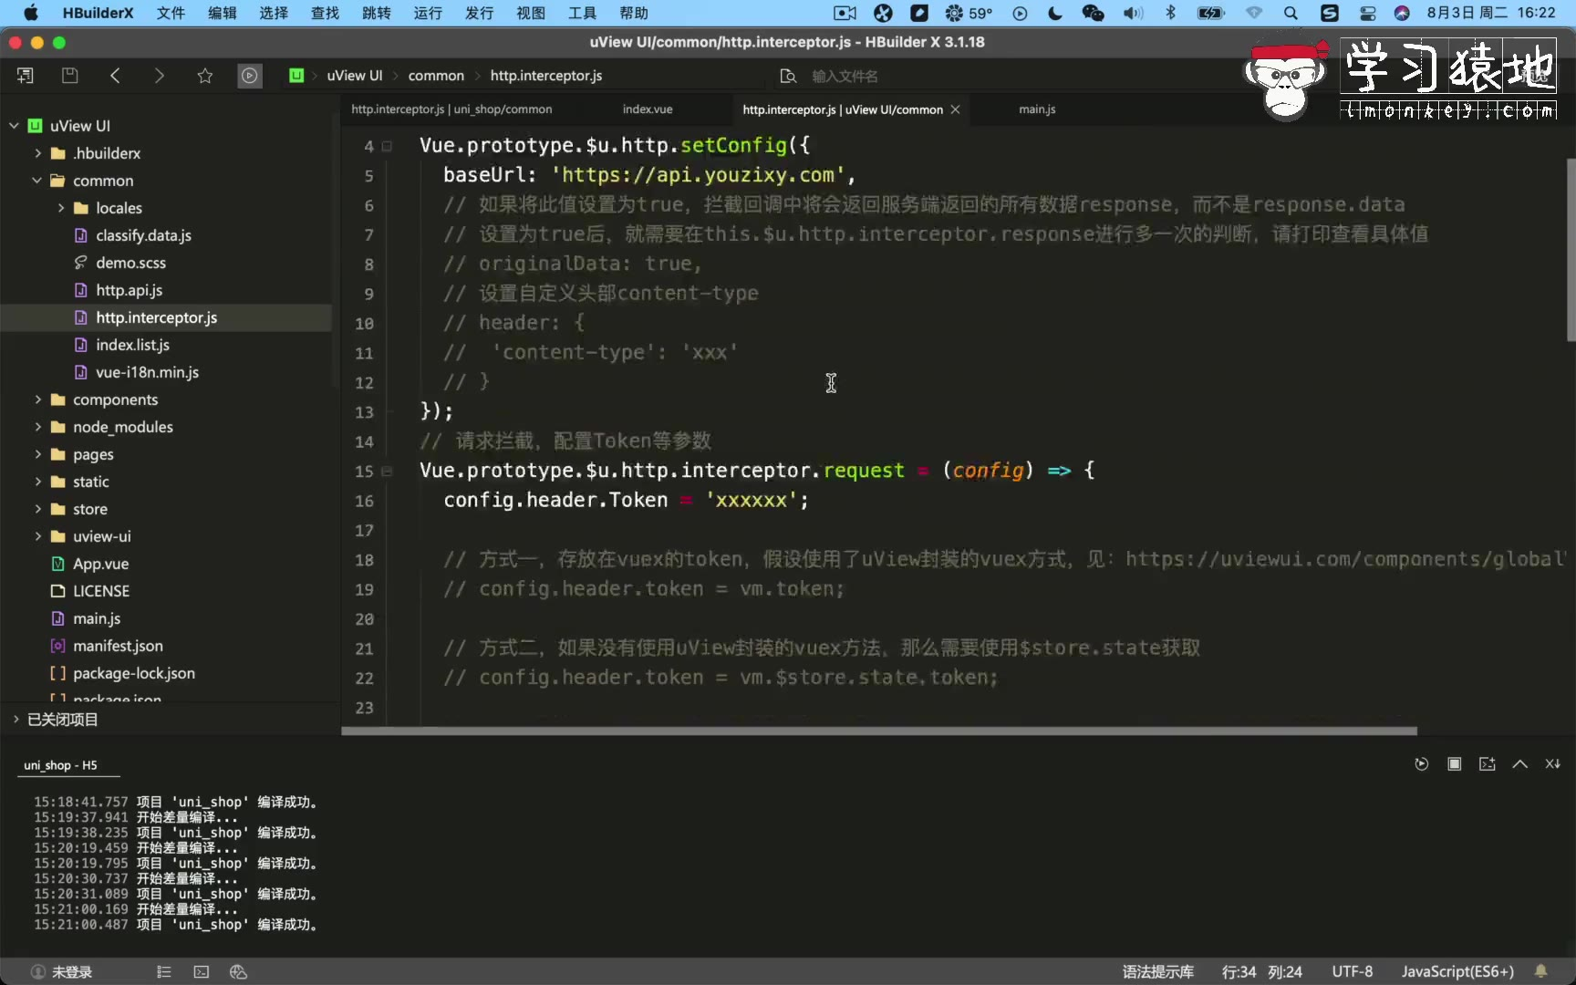The image size is (1576, 985).
Task: Click the horizontal editor scrollbar
Action: click(x=878, y=731)
